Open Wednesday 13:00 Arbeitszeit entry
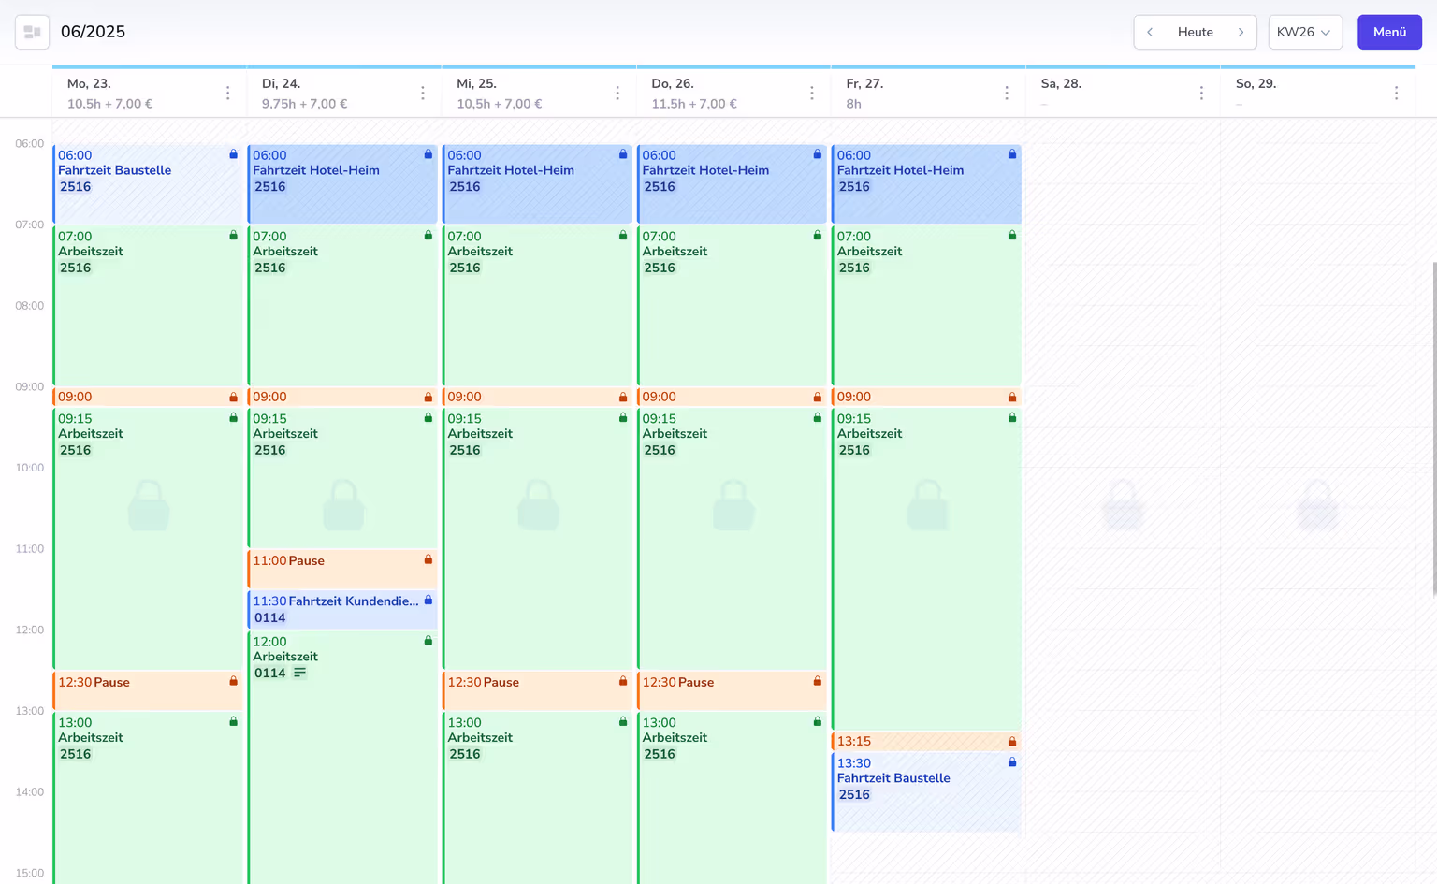The height and width of the screenshot is (884, 1437). click(x=537, y=798)
